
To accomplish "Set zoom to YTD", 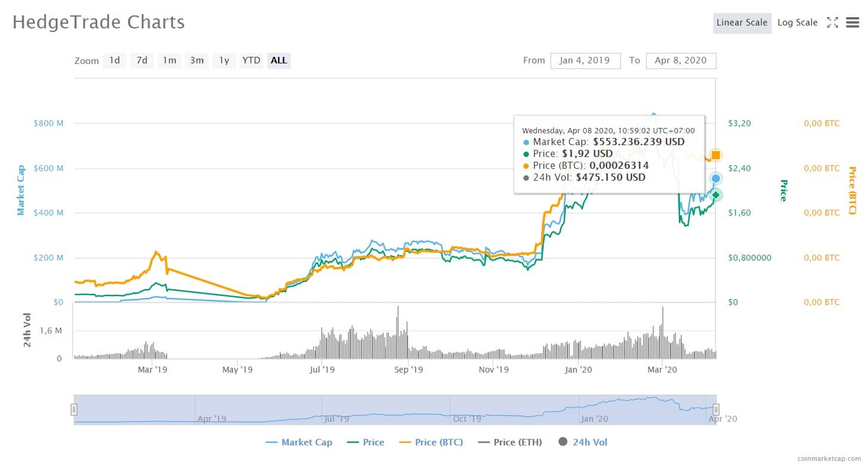I will [251, 60].
